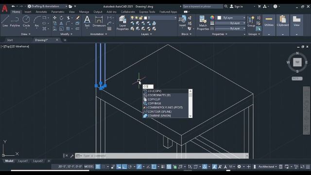The image size is (311, 175).
Task: Click the Fillet tool icon
Action: tap(68, 23)
